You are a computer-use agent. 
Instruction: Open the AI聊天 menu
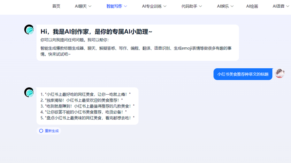pos(83,6)
